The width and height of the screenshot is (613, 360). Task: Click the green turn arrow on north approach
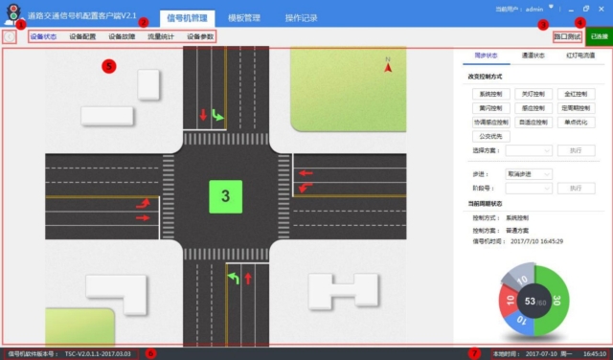pyautogui.click(x=217, y=115)
